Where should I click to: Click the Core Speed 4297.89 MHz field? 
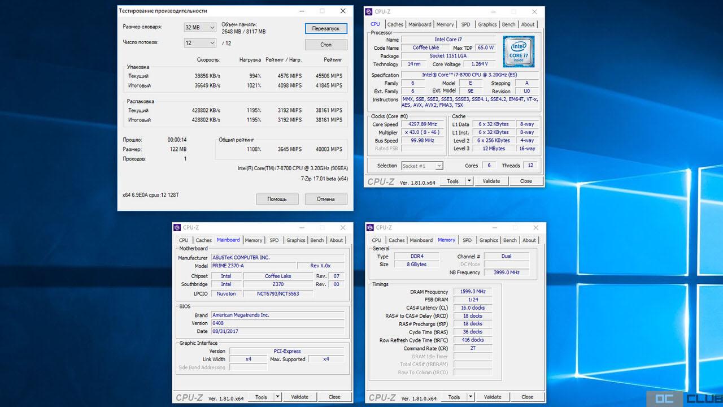[423, 124]
